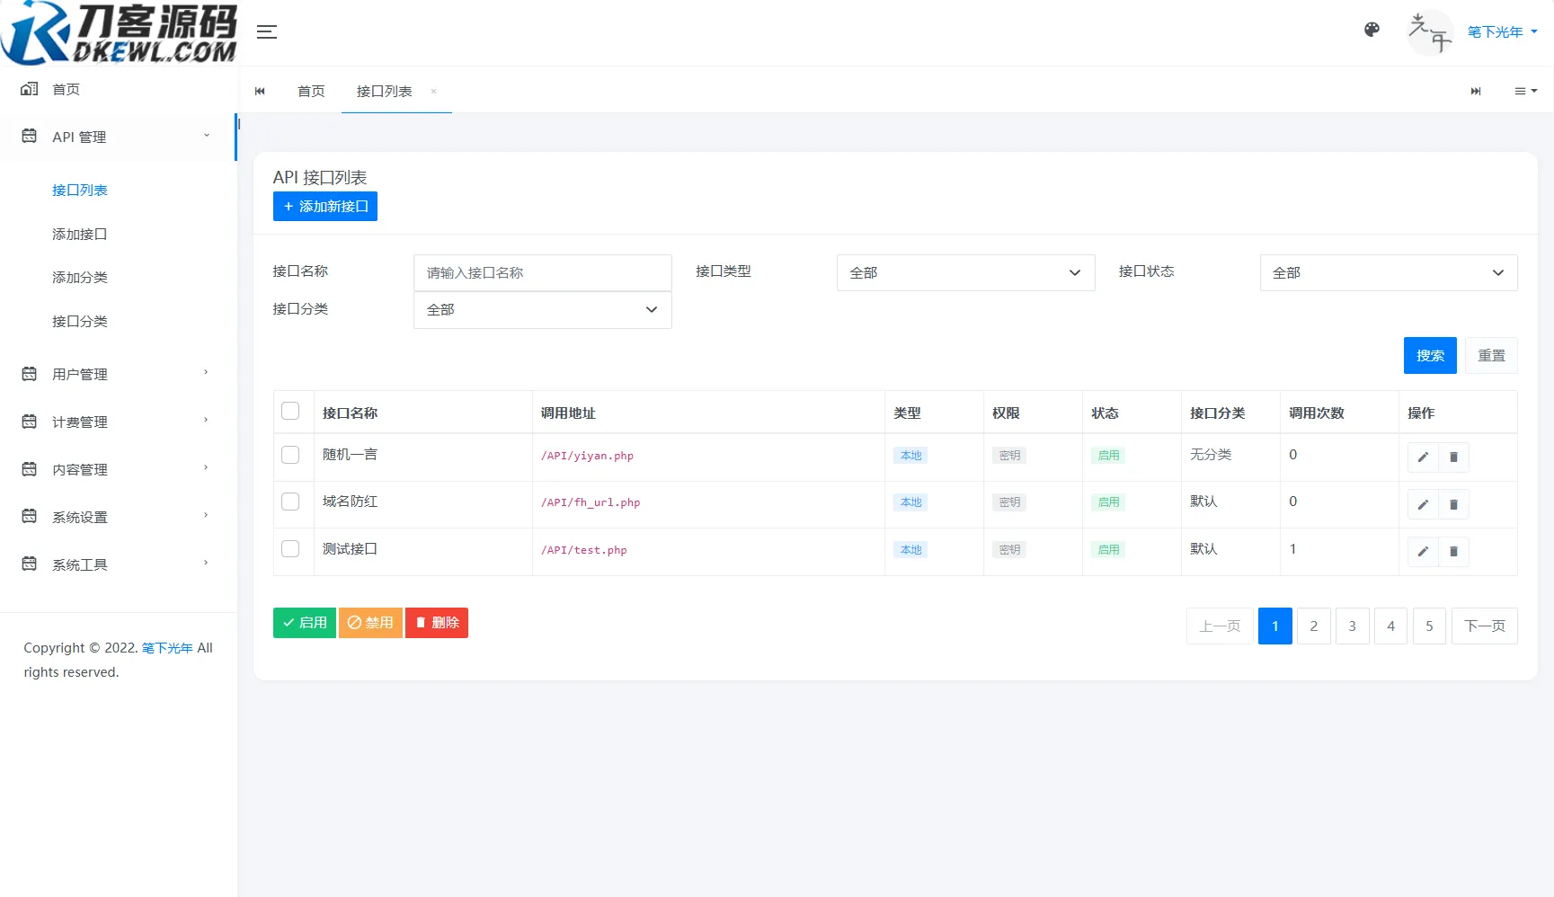This screenshot has width=1554, height=897.
Task: Open the 接口状态 dropdown
Action: point(1387,272)
